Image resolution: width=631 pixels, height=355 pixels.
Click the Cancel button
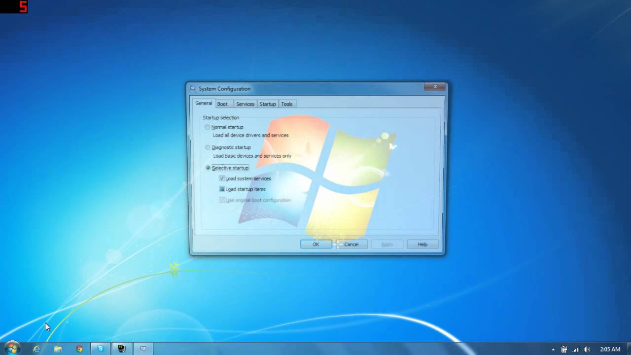point(351,244)
